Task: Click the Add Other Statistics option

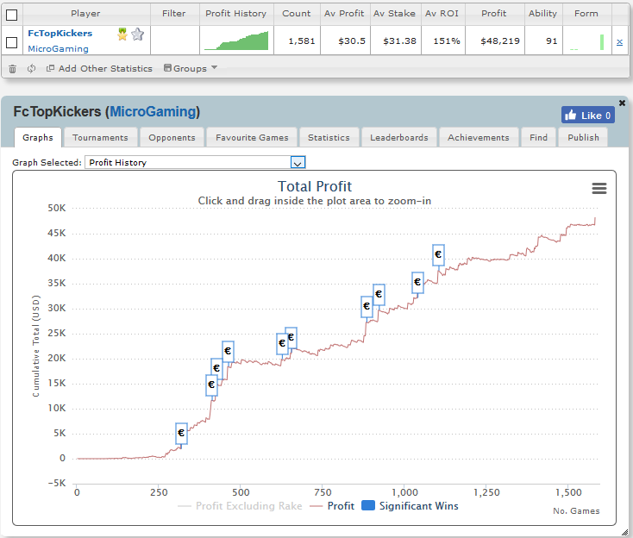Action: point(99,69)
